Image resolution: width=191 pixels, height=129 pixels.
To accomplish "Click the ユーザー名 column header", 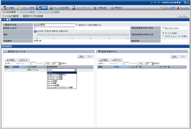I will click(173, 67).
